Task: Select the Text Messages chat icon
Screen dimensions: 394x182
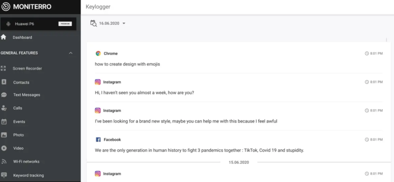Action: [x=4, y=95]
